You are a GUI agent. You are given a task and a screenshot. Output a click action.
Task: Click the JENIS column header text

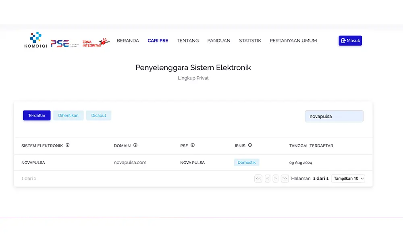tap(239, 146)
